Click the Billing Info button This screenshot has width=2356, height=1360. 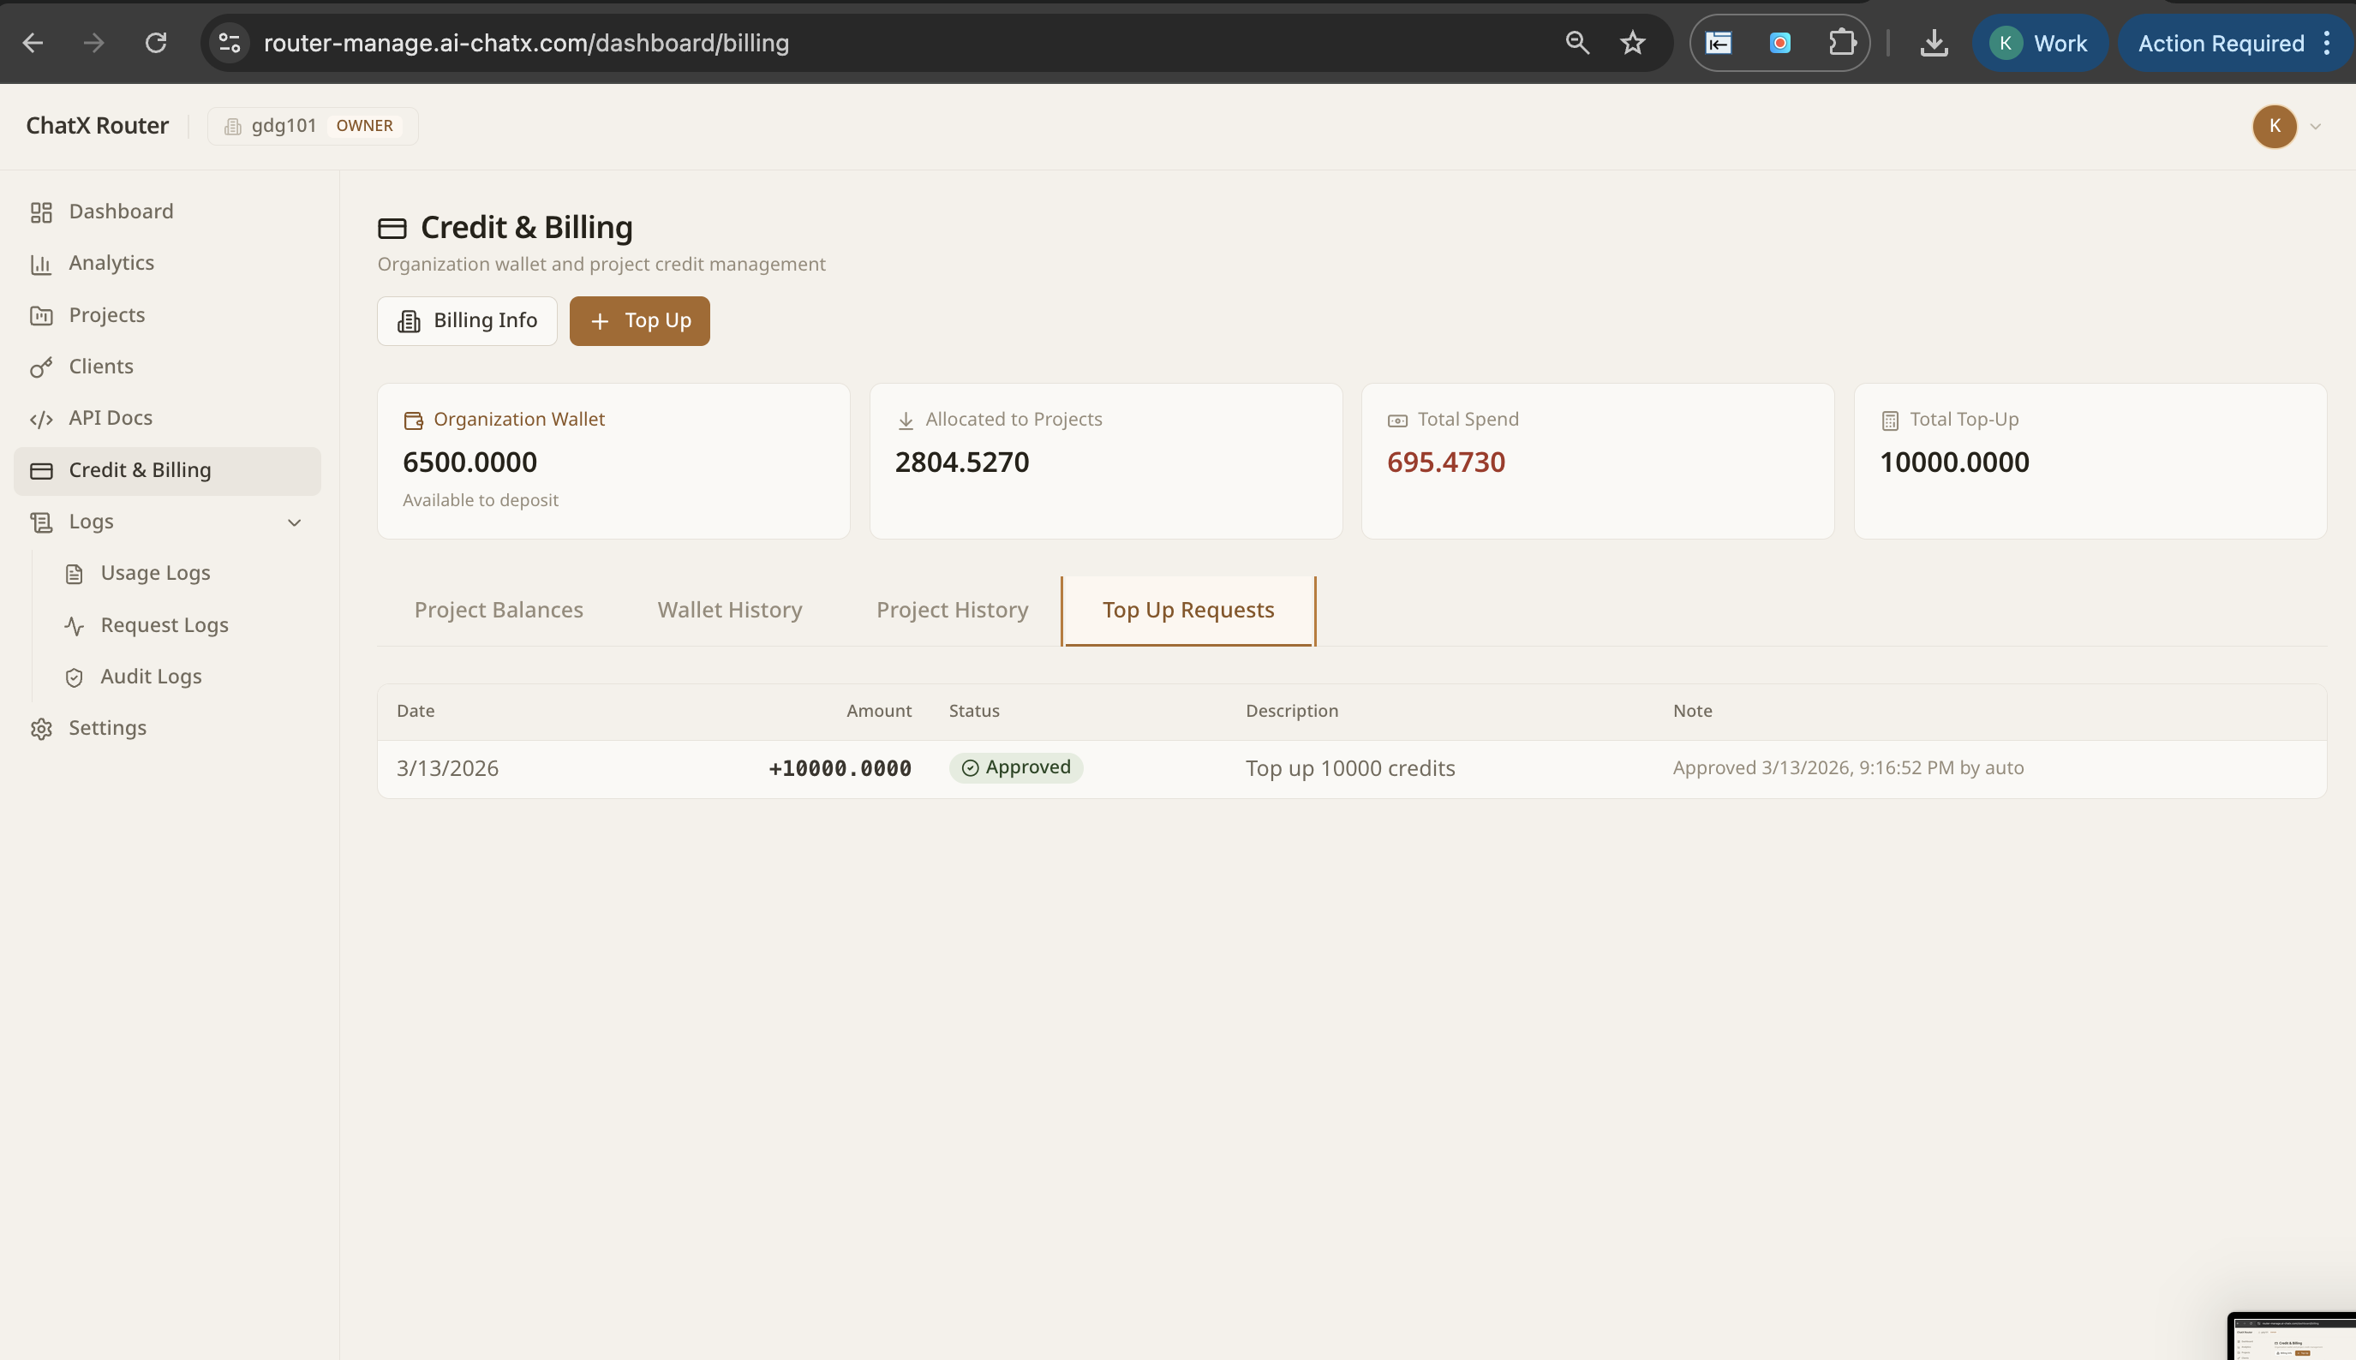tap(467, 320)
